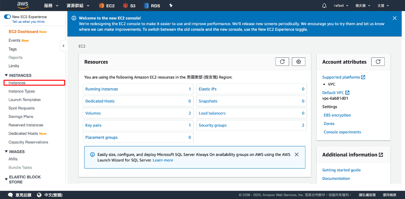Open Elastic IPs resource
This screenshot has height=199, width=405.
point(251,89)
